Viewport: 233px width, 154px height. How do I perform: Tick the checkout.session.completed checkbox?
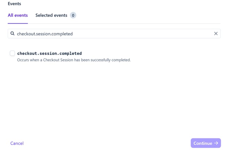tap(13, 53)
